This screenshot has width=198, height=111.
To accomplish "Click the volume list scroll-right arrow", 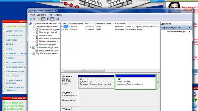I will pyautogui.click(x=158, y=70).
